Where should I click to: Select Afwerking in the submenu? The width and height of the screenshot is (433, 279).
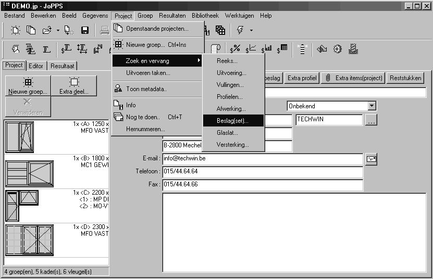coord(233,109)
